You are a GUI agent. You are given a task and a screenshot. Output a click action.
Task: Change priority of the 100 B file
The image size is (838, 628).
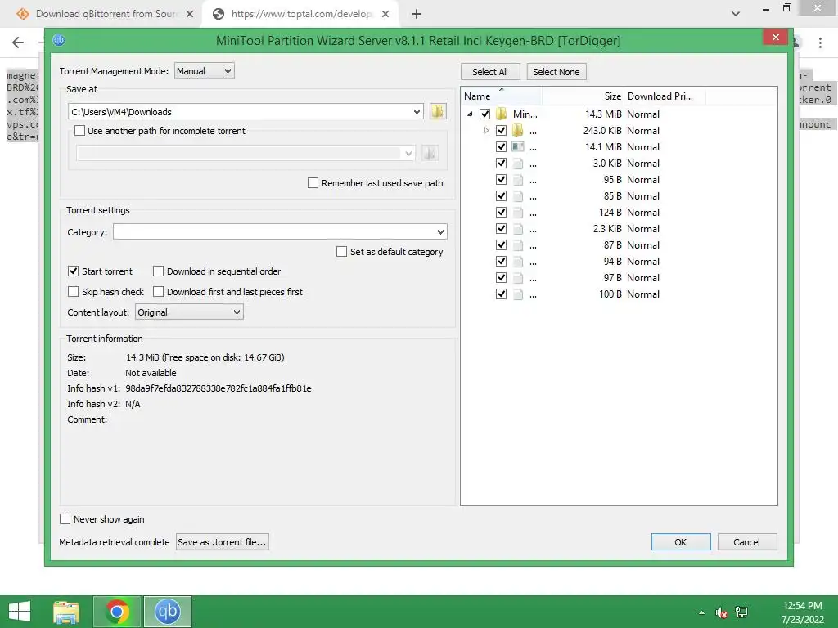coord(643,294)
